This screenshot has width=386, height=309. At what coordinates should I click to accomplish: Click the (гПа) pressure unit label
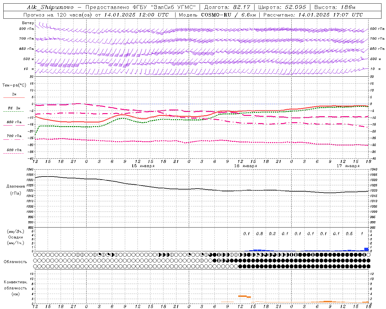[16, 193]
